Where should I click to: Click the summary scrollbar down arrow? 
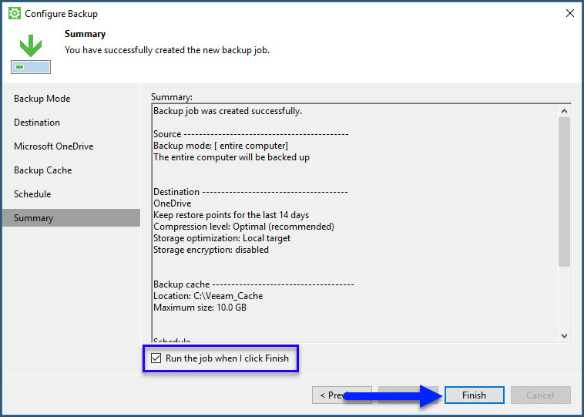tap(564, 335)
